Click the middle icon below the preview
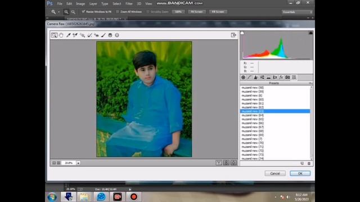 (226, 163)
